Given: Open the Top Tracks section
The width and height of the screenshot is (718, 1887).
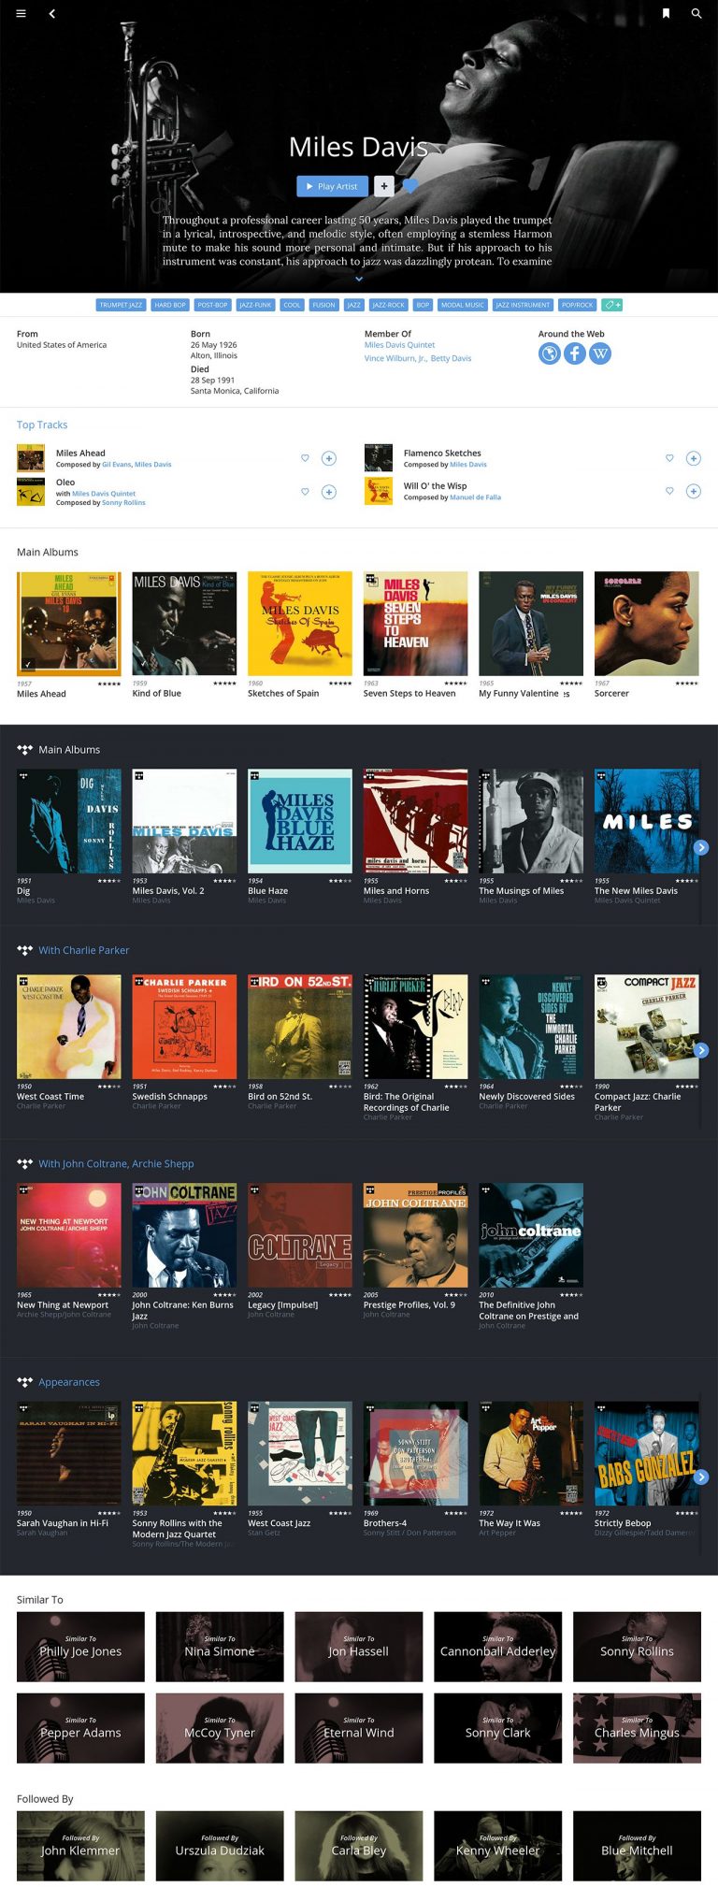Looking at the screenshot, I should [x=42, y=425].
